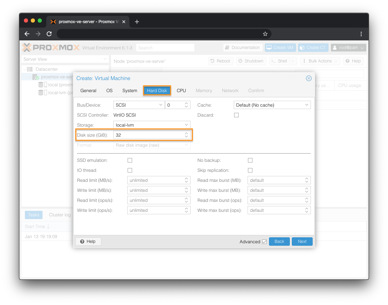Open the Bulk Actions dropdown
The height and width of the screenshot is (305, 388).
pos(320,61)
